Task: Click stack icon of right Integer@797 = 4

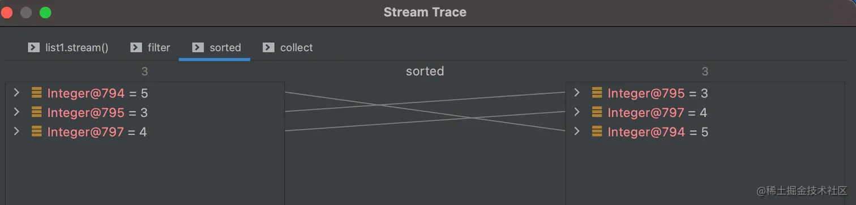Action: pyautogui.click(x=597, y=112)
